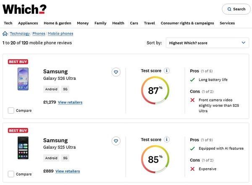Click the 87% test score gauge

[155, 90]
